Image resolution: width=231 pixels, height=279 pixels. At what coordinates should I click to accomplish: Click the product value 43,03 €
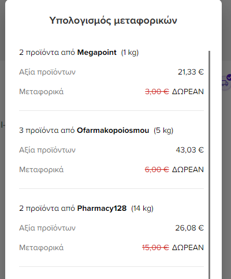point(190,150)
